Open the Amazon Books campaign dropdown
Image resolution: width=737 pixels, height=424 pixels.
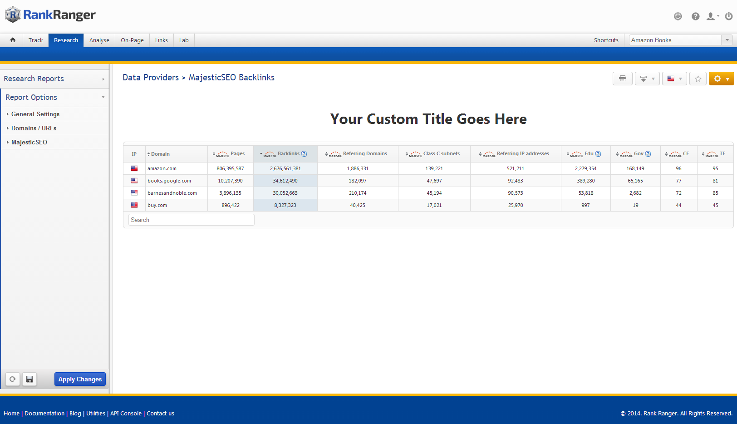(681, 40)
